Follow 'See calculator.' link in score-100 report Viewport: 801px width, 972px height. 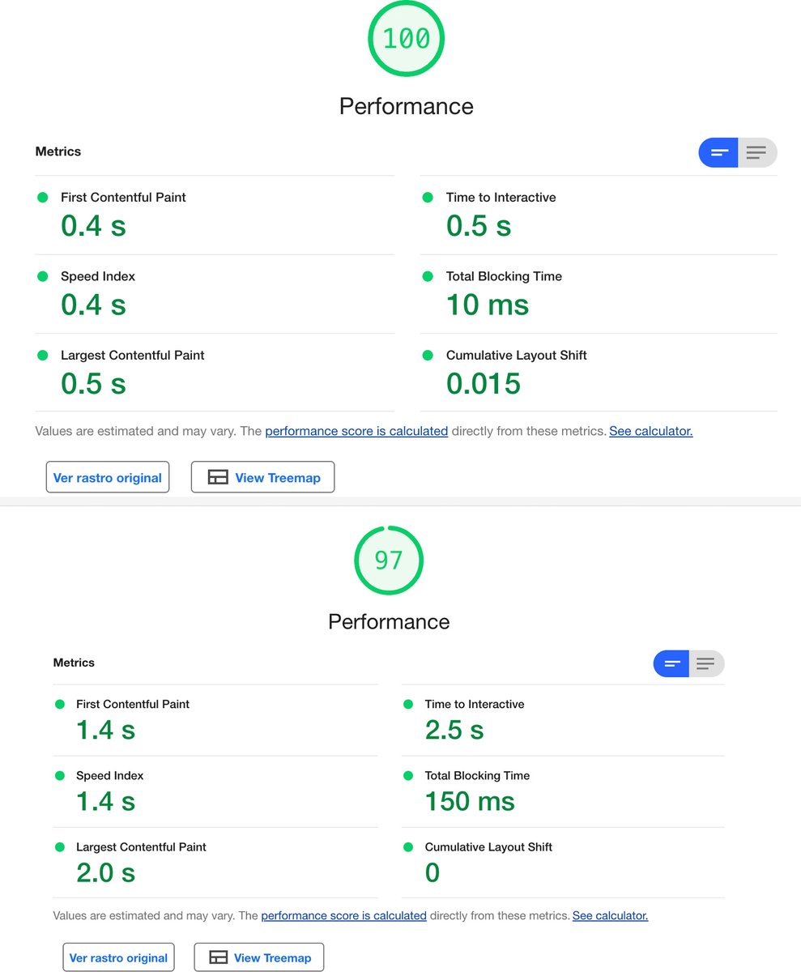point(651,431)
